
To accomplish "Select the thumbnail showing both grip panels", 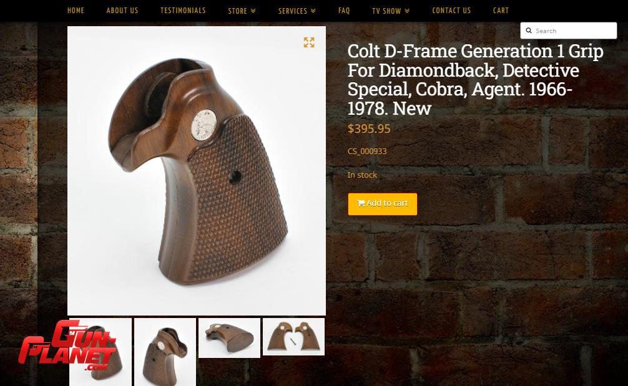I will click(x=293, y=336).
